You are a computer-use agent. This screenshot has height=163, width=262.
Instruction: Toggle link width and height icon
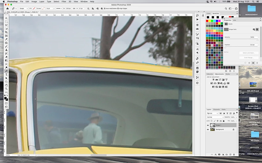(74, 9)
